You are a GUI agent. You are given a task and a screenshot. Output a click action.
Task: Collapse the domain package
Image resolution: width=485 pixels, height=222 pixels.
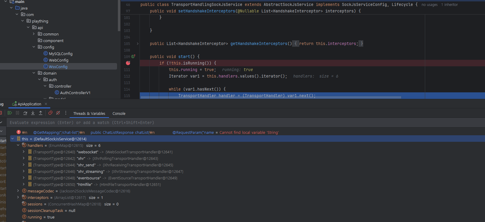coord(34,73)
